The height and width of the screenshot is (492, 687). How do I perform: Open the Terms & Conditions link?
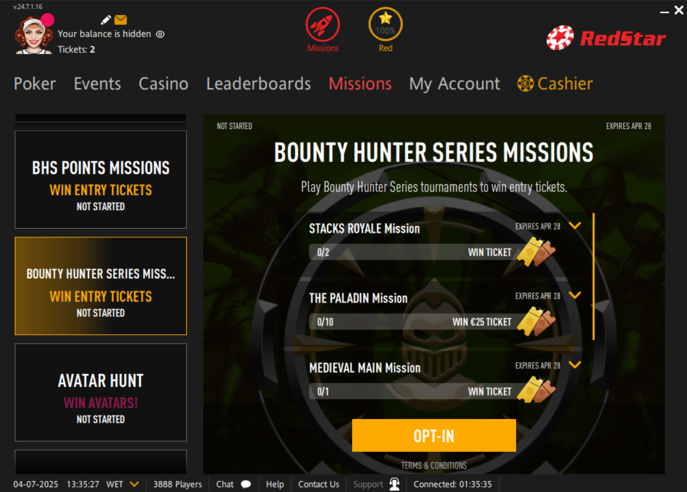pos(434,465)
